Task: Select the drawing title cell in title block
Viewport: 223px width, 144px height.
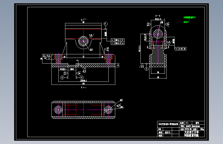Action: coord(168,124)
